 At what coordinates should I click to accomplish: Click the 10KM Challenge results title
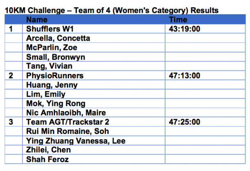coord(111,11)
